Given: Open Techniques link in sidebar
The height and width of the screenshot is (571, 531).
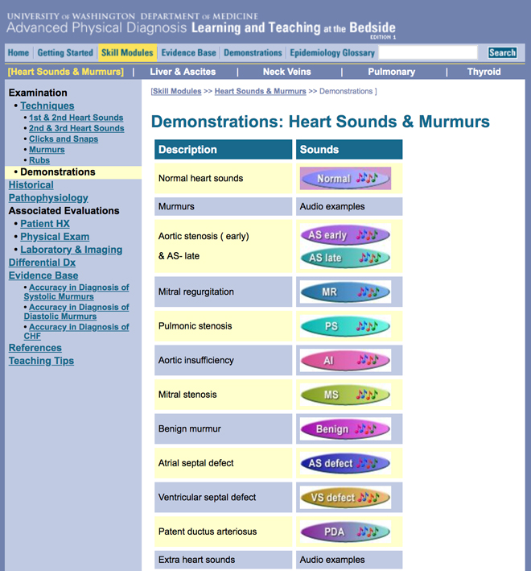Looking at the screenshot, I should (x=47, y=106).
